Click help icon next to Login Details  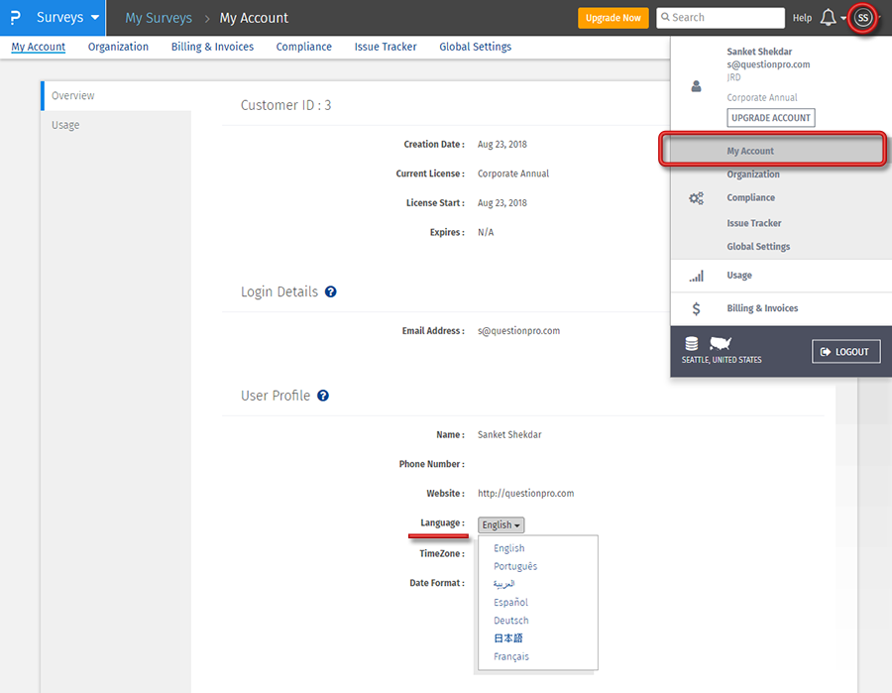pyautogui.click(x=331, y=292)
